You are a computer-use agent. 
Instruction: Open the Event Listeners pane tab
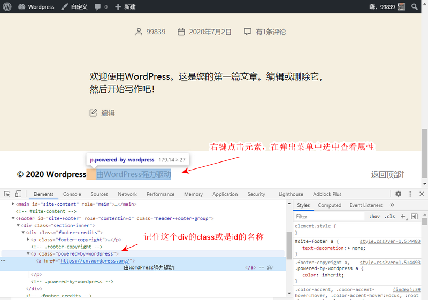(366, 205)
